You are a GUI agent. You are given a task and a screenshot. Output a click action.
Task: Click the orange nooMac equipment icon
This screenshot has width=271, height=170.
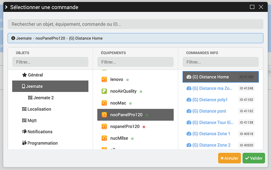tap(104, 103)
